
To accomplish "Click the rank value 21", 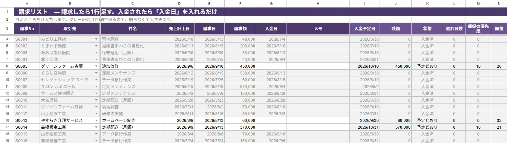I will click(499, 127).
